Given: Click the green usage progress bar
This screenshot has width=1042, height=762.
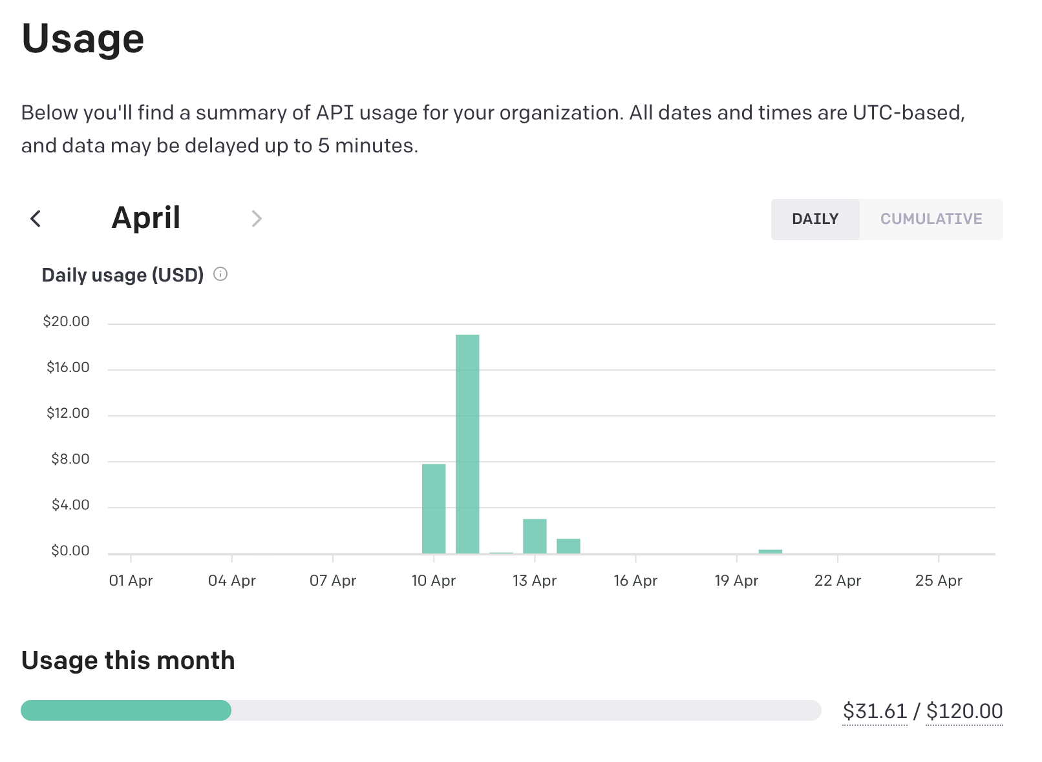Looking at the screenshot, I should tap(126, 710).
